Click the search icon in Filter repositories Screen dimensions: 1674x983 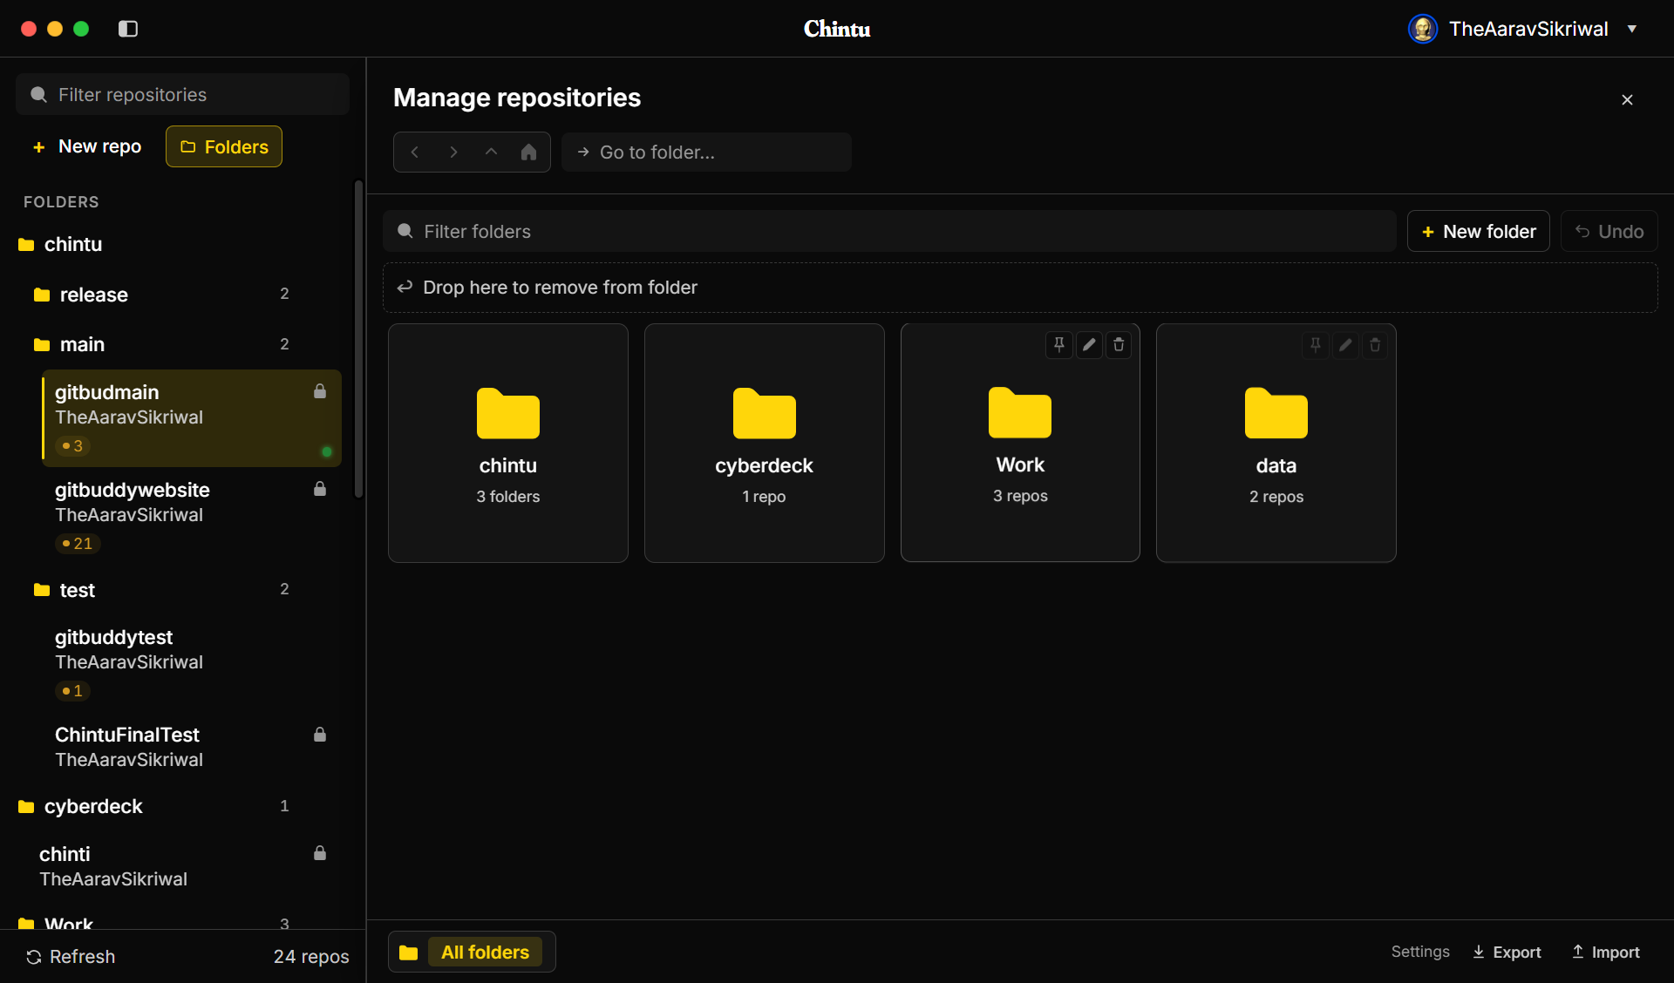click(38, 94)
